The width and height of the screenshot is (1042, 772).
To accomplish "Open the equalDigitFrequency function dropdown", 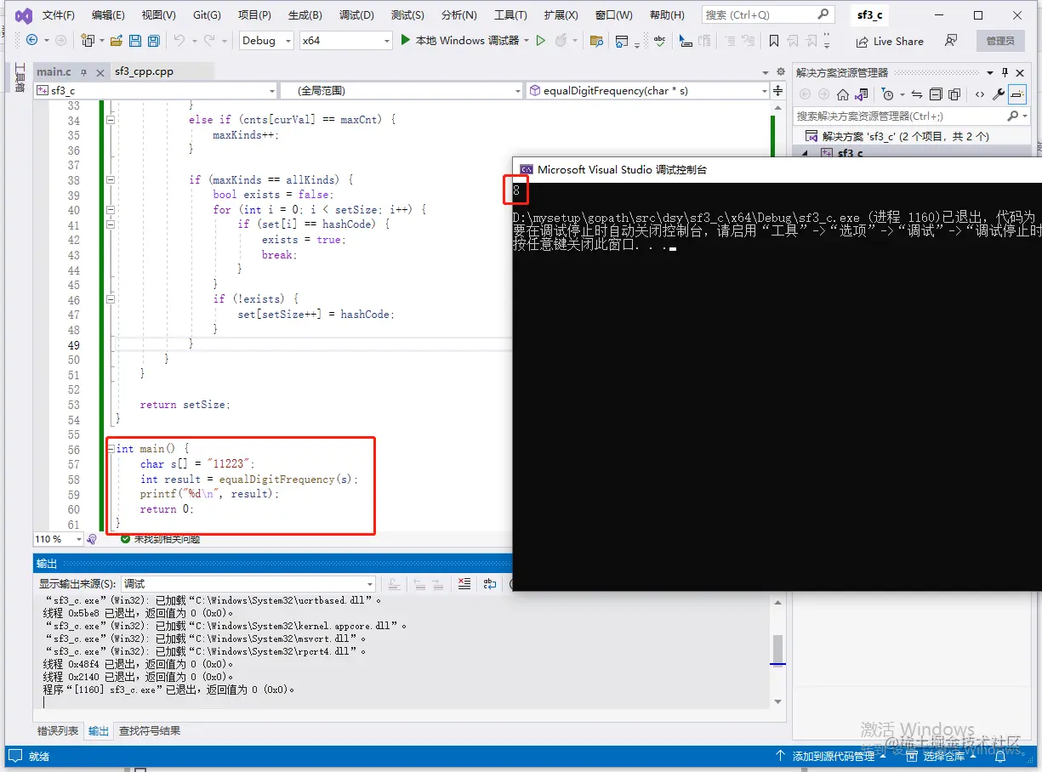I will (647, 90).
